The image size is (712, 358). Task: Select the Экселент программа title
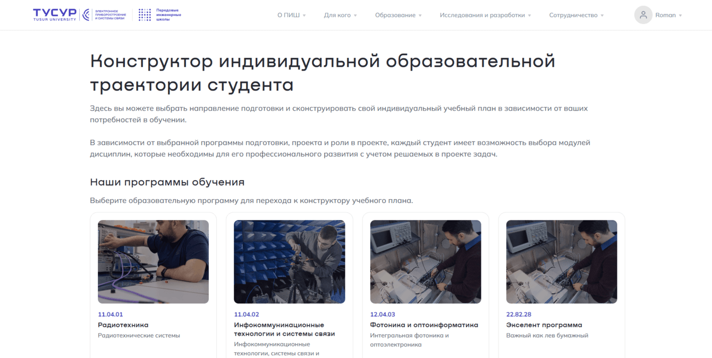[544, 325]
